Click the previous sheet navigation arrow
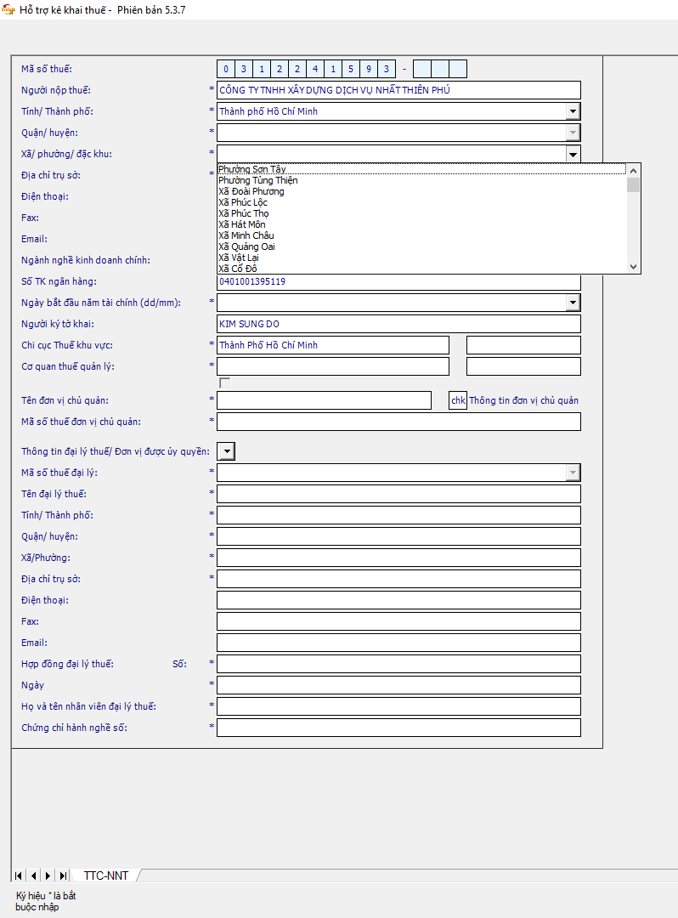The height and width of the screenshot is (918, 678). tap(34, 875)
